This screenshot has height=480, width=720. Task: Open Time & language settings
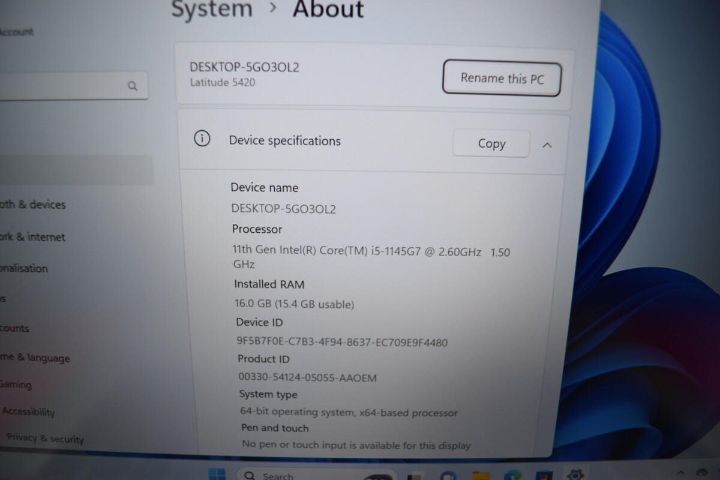tap(35, 358)
